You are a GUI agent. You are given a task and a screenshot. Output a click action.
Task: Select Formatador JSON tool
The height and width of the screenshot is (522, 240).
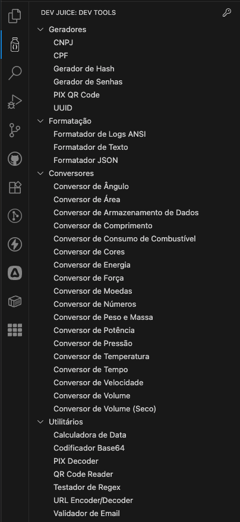pyautogui.click(x=86, y=160)
